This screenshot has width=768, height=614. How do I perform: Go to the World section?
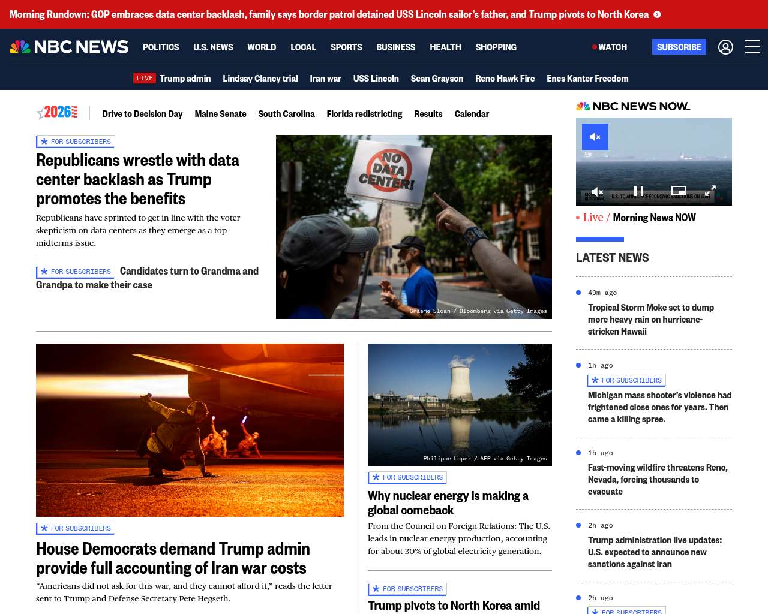262,47
